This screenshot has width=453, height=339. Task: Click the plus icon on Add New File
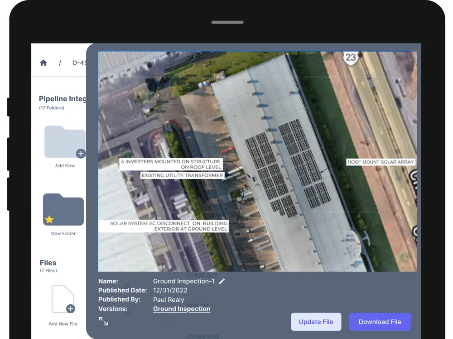[x=70, y=309]
